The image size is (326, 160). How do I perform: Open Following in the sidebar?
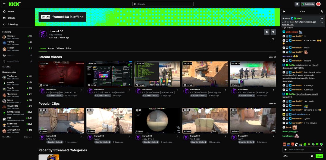click(x=12, y=24)
